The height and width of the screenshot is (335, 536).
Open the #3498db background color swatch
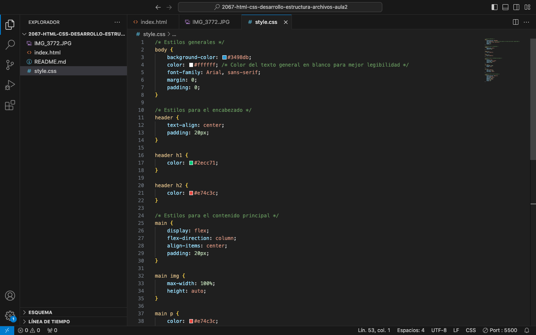pyautogui.click(x=224, y=57)
